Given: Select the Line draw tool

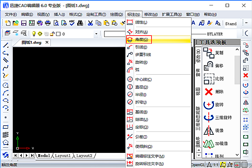Looking at the screenshot, I should pos(6,45).
